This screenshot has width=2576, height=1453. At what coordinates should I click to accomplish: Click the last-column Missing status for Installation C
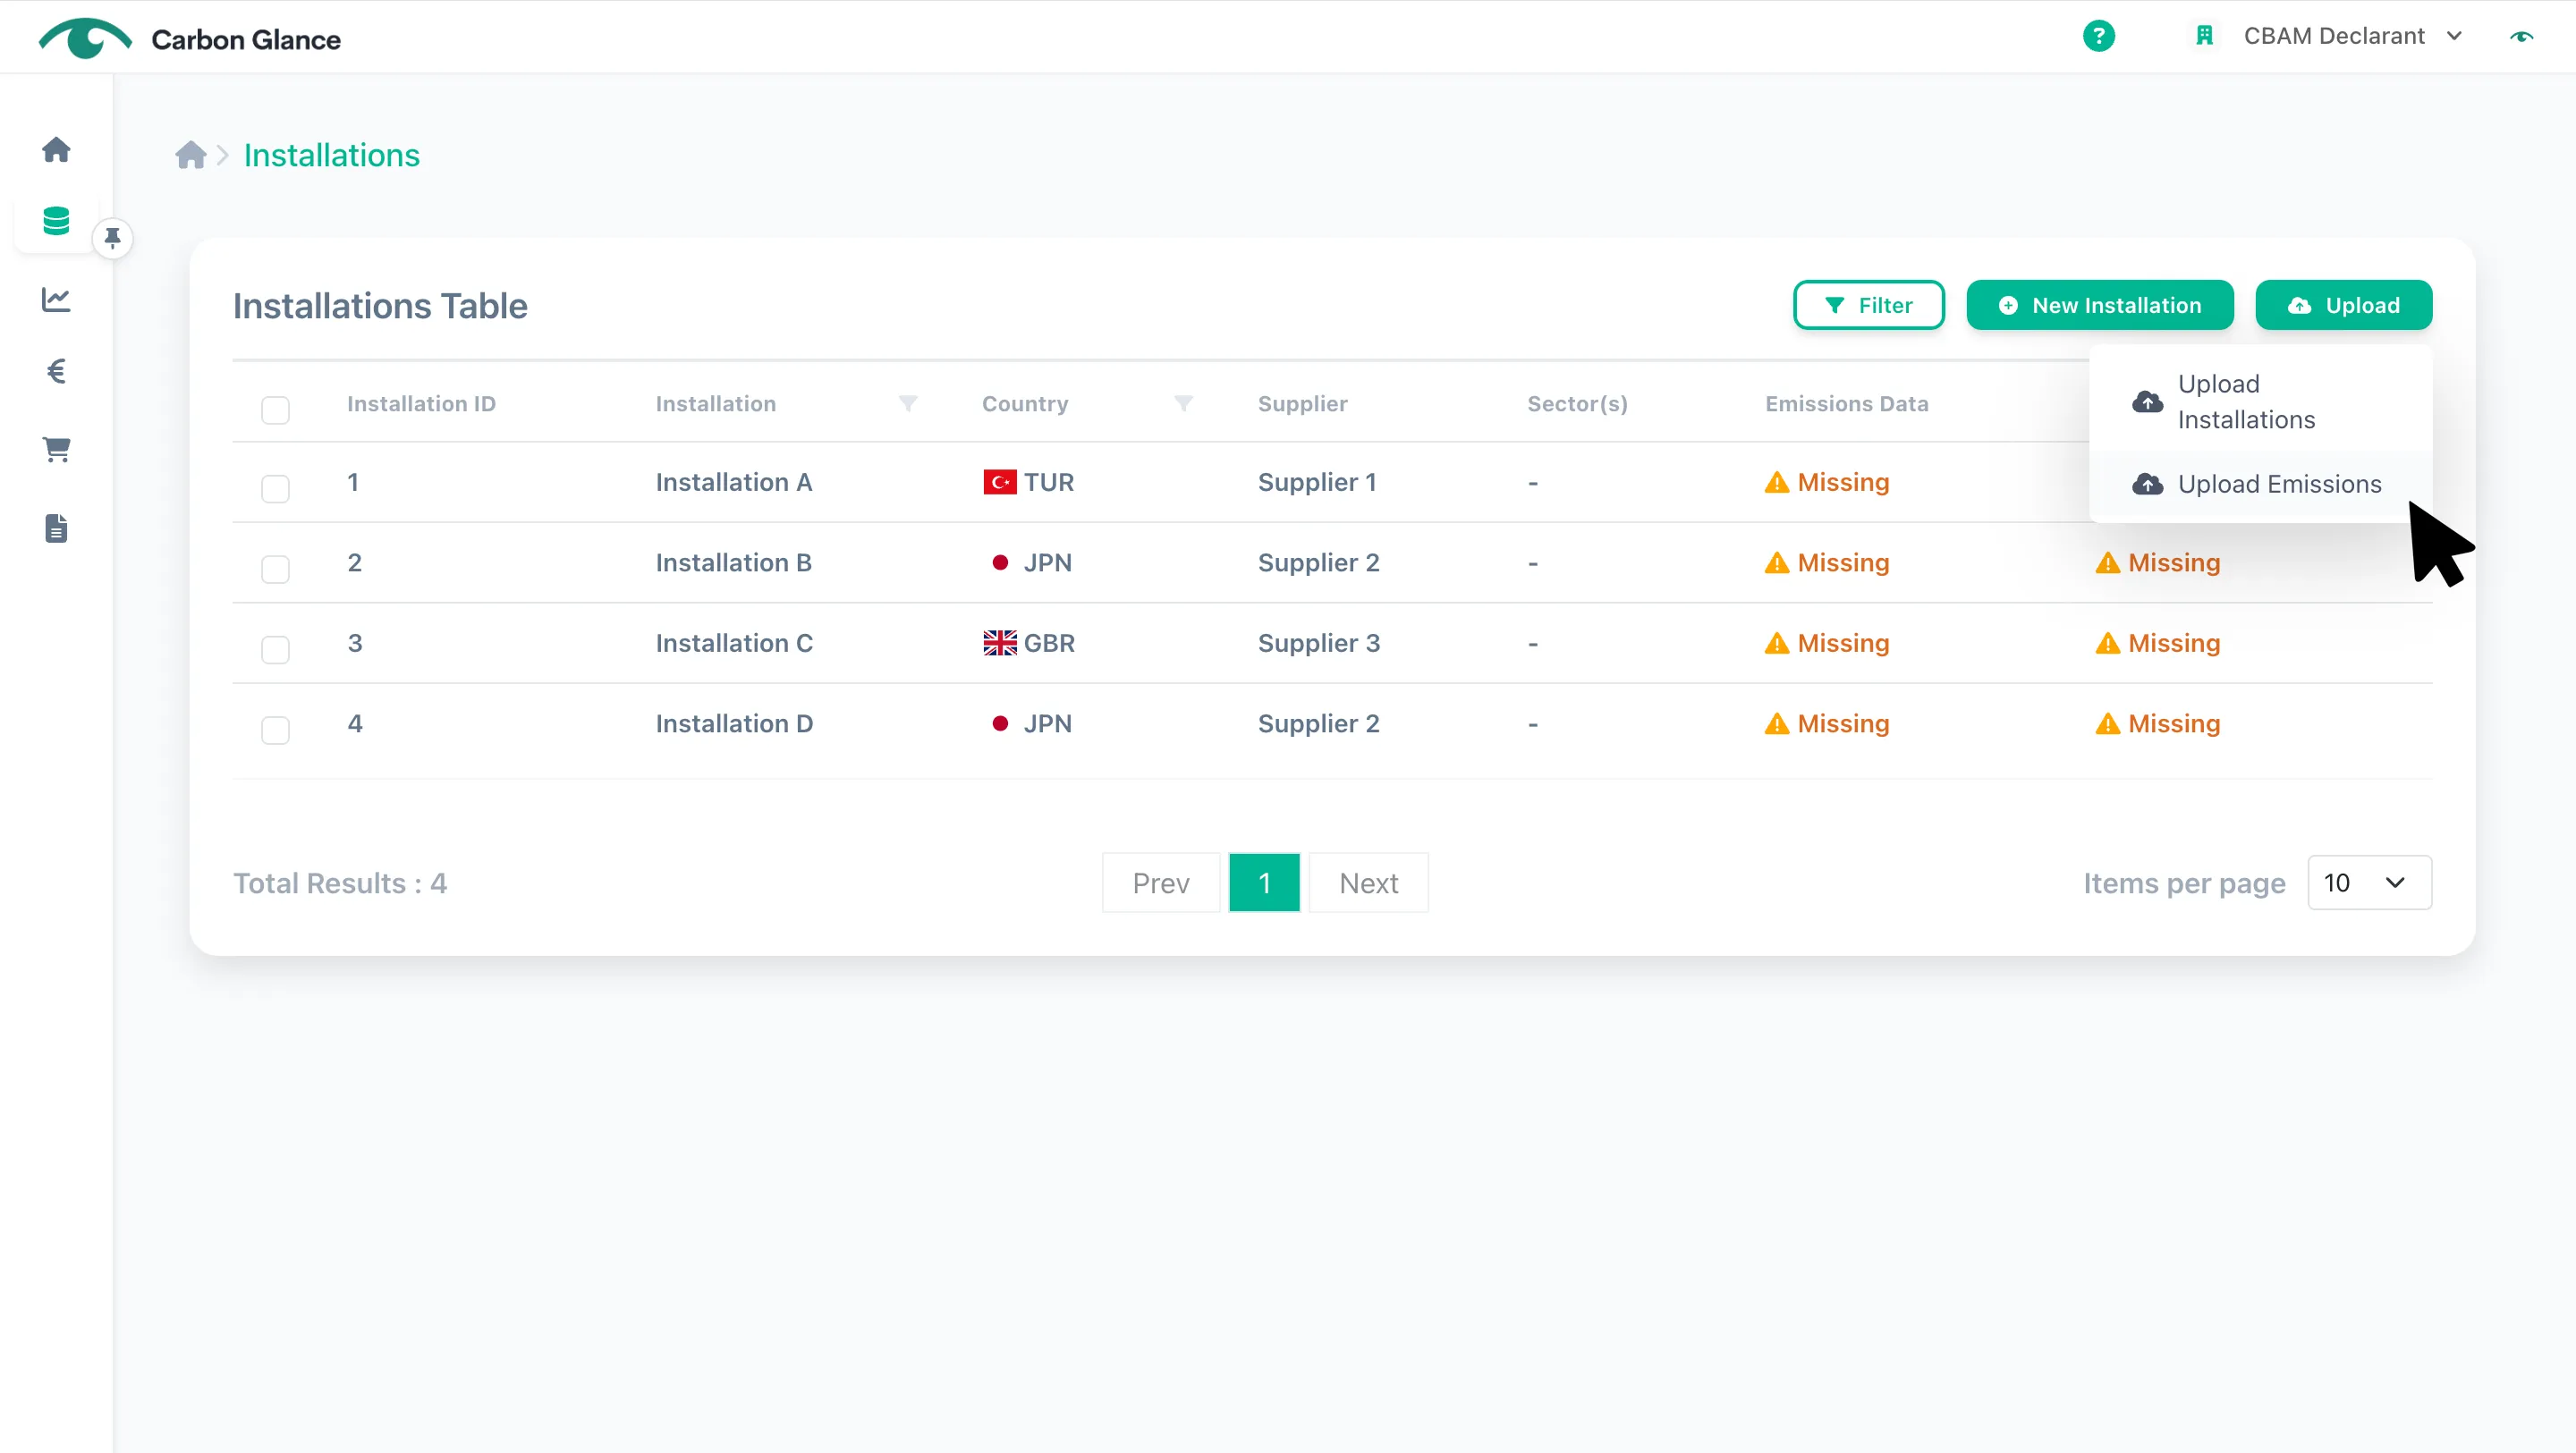point(2157,643)
